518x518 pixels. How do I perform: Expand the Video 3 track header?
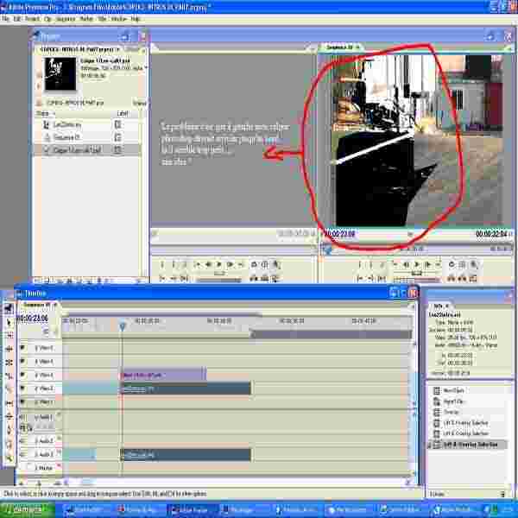tap(36, 375)
